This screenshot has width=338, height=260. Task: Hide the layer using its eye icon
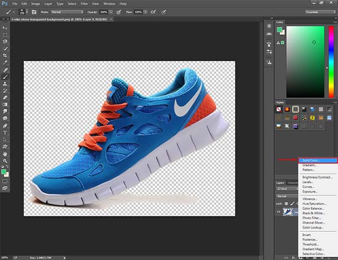point(278,212)
